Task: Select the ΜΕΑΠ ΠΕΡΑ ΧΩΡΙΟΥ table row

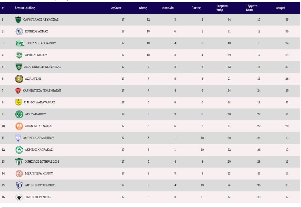Action: [x=150, y=174]
